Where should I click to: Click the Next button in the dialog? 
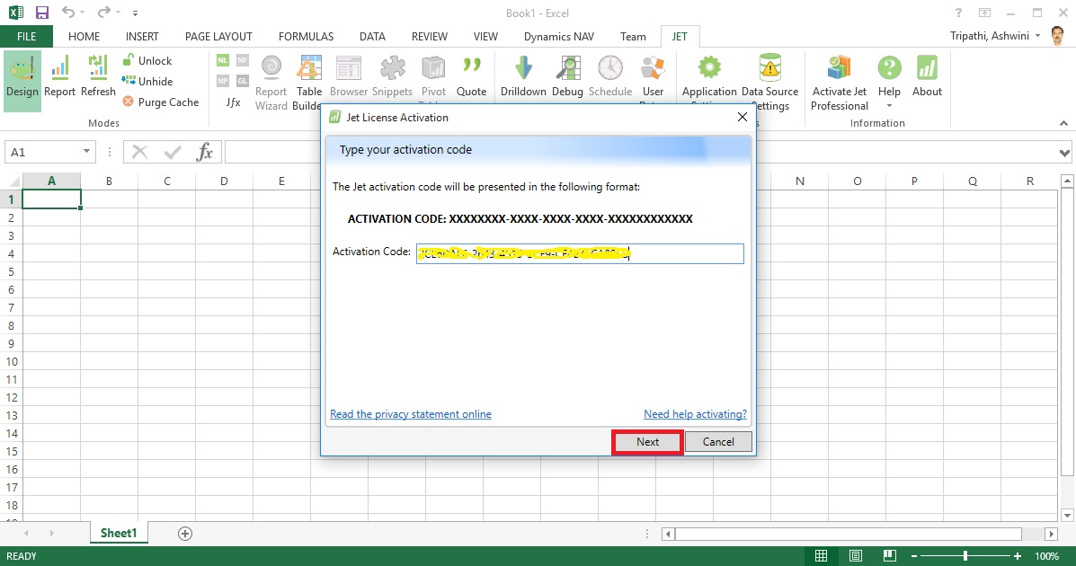pos(647,442)
